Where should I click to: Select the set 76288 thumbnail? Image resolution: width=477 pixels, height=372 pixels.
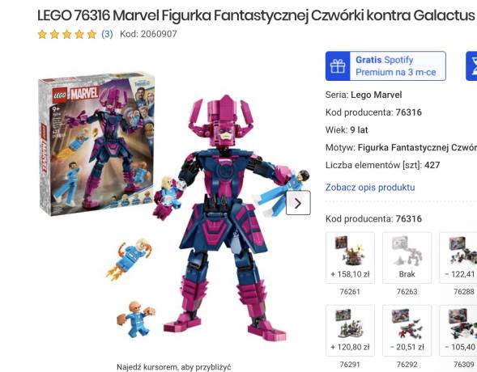[458, 258]
